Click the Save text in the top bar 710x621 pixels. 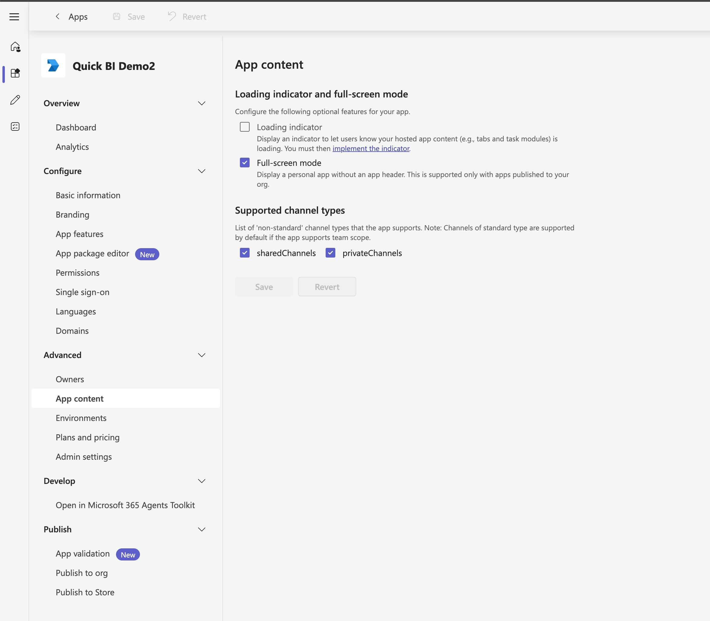coord(136,17)
